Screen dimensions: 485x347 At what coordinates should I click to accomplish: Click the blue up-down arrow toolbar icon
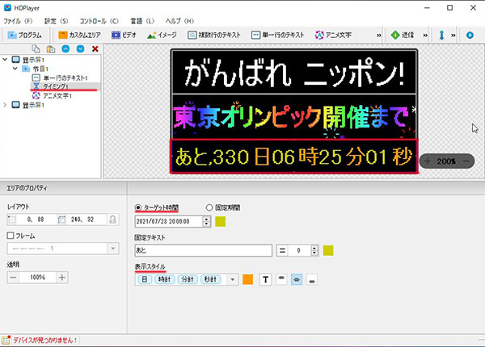pos(441,36)
